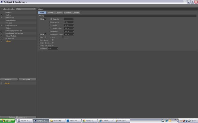Viewport: 198px width, 123px height.
Task: Toggle the Alone effect checkbox in tree
Action: (2, 41)
